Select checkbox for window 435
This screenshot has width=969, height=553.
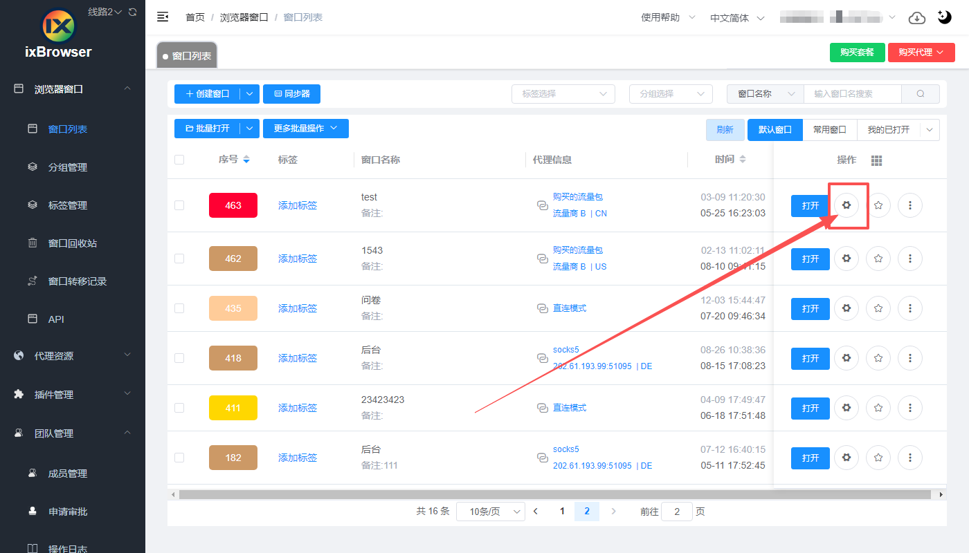click(179, 308)
